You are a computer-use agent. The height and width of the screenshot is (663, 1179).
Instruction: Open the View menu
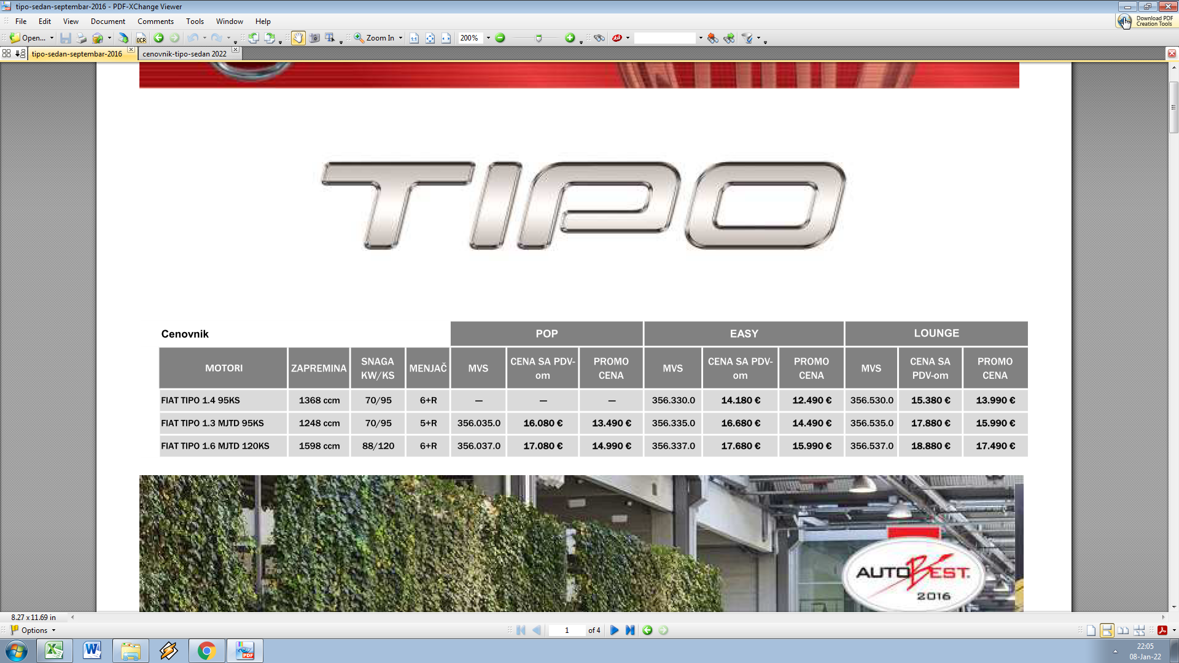[x=71, y=21]
